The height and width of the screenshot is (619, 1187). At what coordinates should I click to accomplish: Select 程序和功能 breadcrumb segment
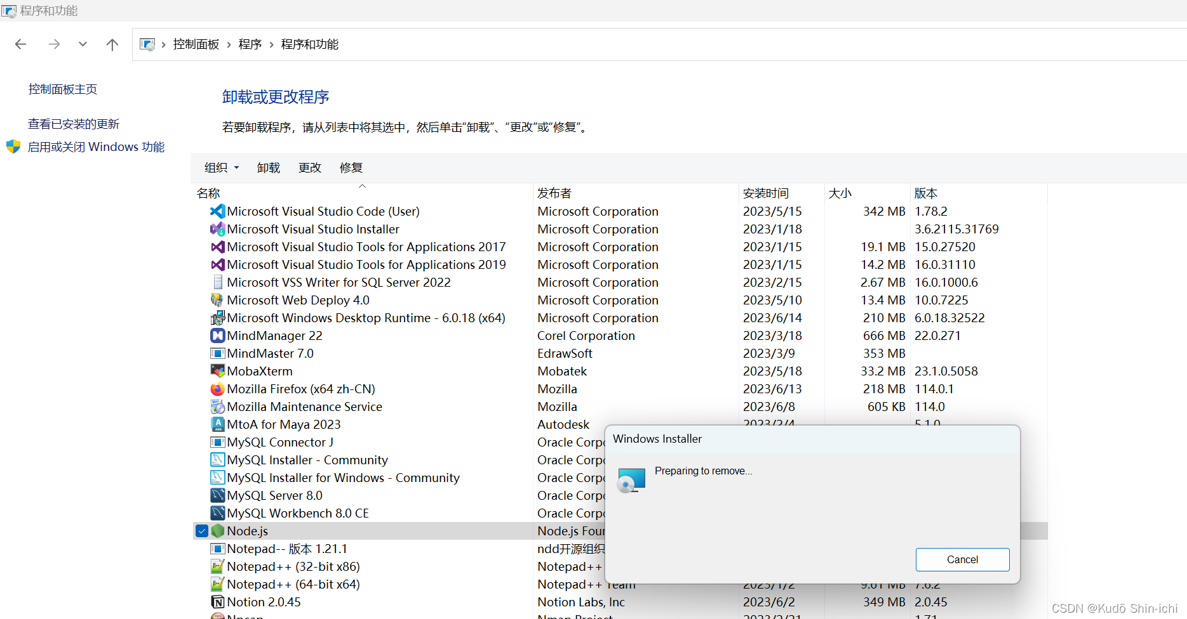coord(310,44)
